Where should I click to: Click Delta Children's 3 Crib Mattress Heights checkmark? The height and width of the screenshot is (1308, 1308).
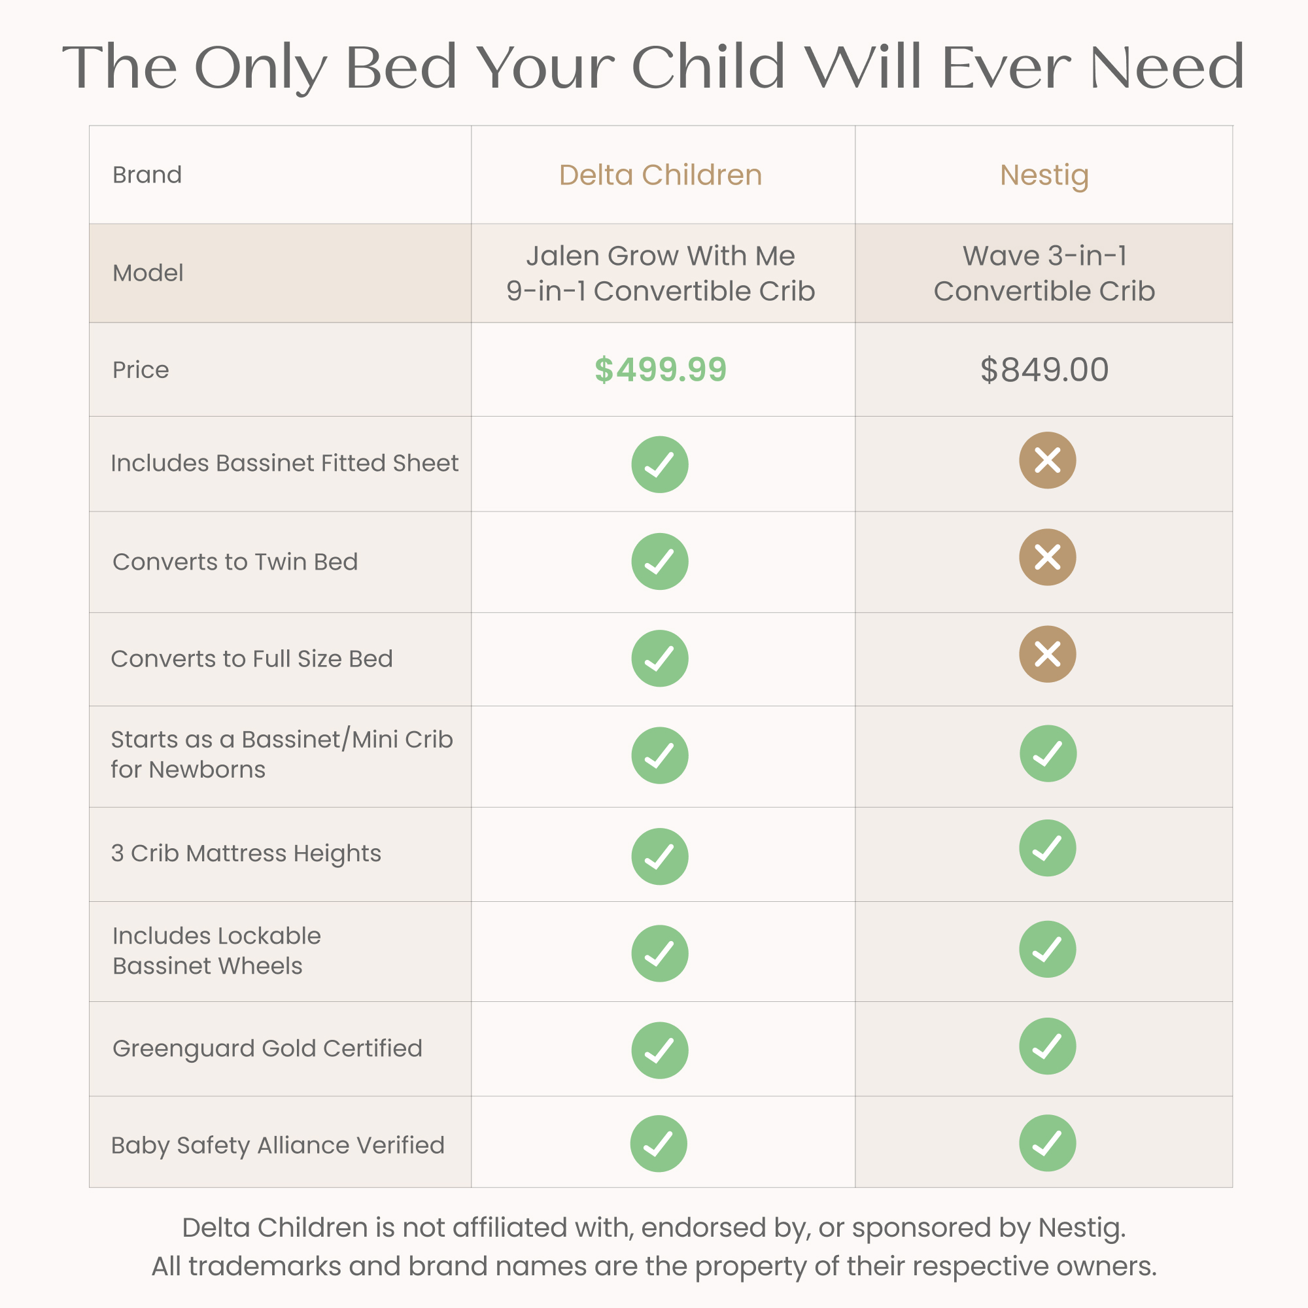(659, 857)
